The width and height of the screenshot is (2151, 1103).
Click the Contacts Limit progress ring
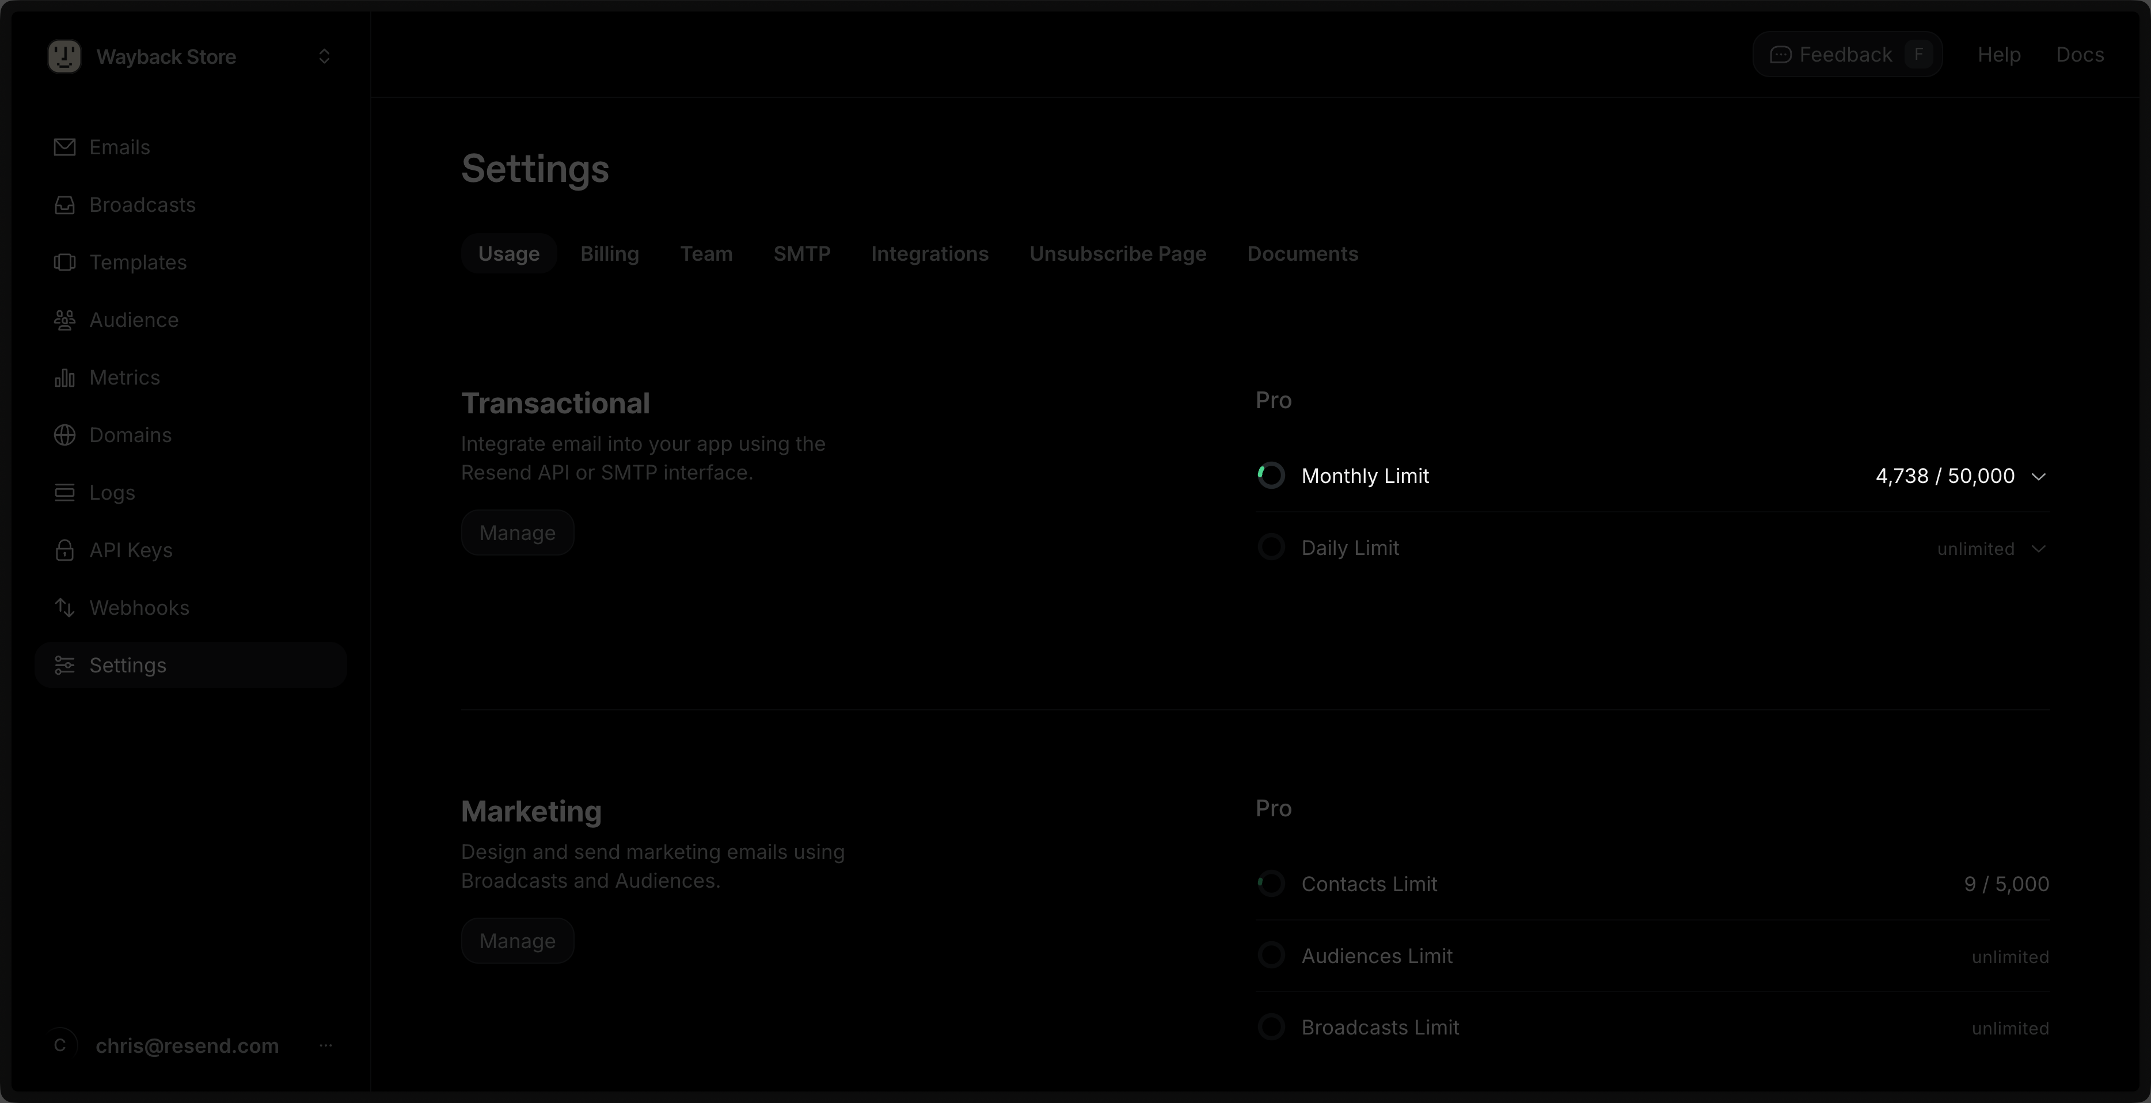click(x=1270, y=884)
